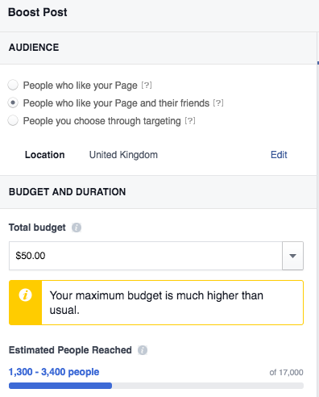319x397 pixels.
Task: Click the Location label
Action: (45, 155)
